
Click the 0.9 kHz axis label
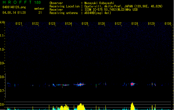pyautogui.click(x=2, y=63)
